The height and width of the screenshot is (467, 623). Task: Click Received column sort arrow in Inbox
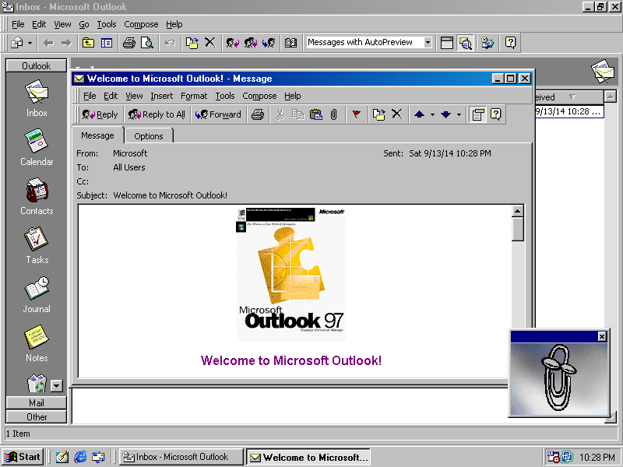tap(572, 97)
